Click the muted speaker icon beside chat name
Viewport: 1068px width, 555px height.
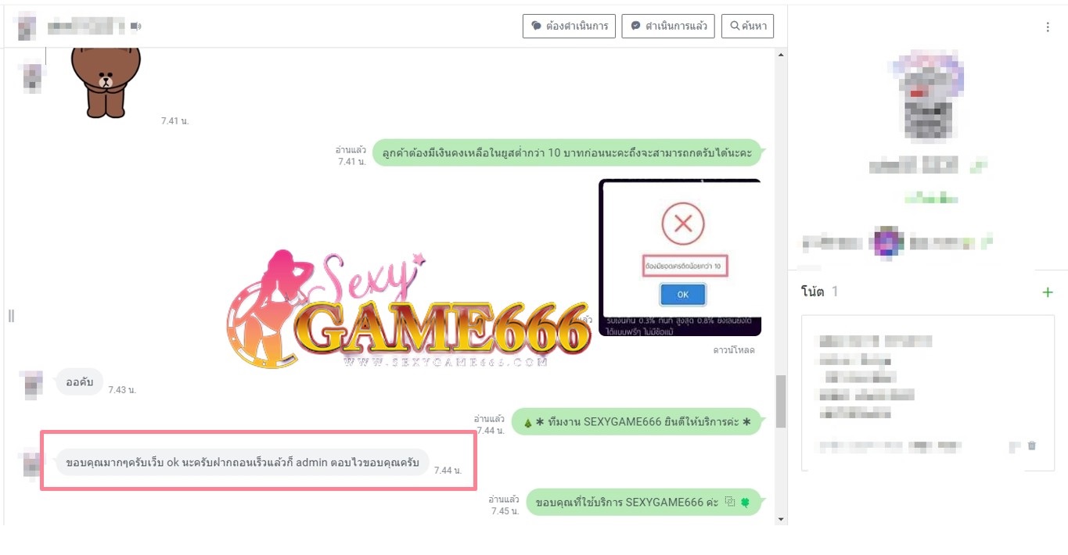pos(136,27)
